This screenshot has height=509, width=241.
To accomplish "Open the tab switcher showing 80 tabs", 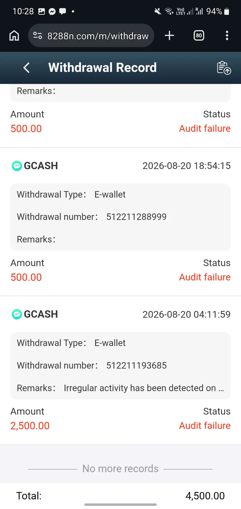I will pos(199,36).
